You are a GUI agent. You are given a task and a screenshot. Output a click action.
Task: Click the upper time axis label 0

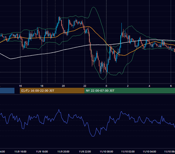pyautogui.click(x=106, y=86)
